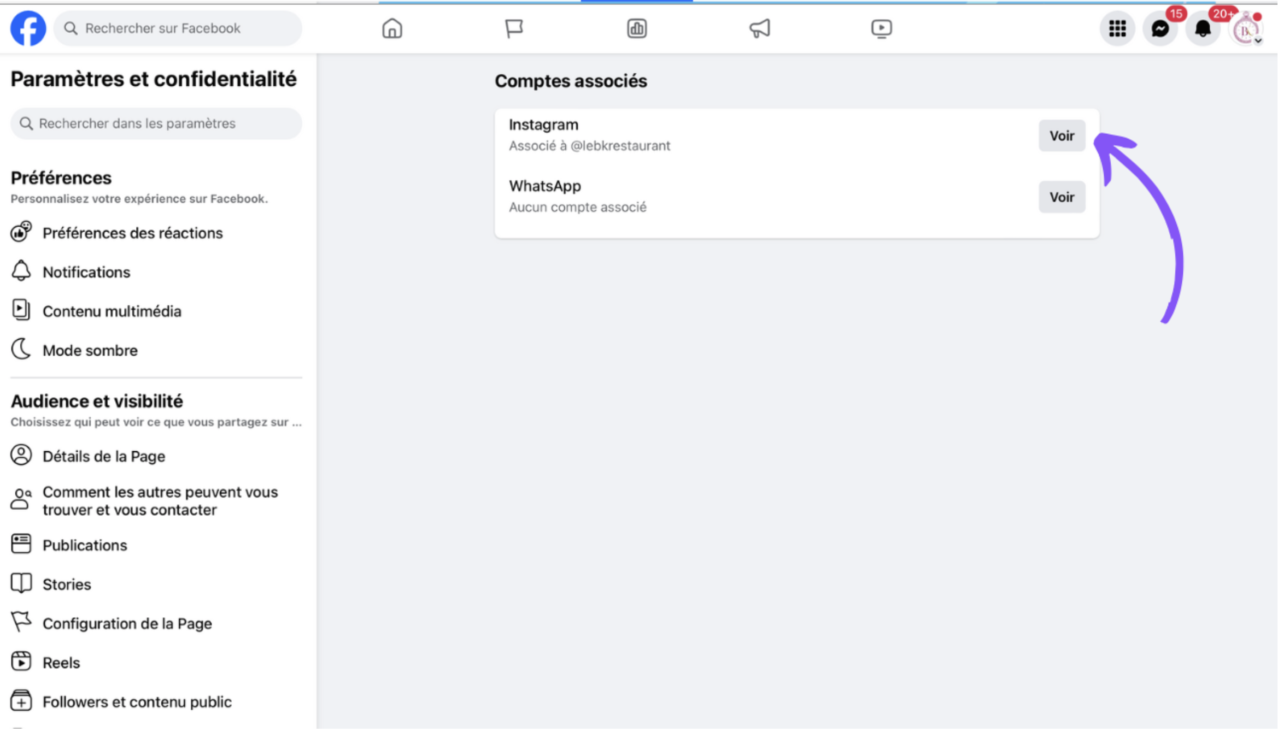This screenshot has width=1278, height=732.
Task: Open the Video play icon in top navigation
Action: pyautogui.click(x=881, y=28)
